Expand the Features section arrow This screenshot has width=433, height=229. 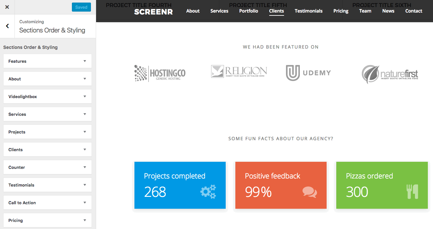tap(85, 61)
